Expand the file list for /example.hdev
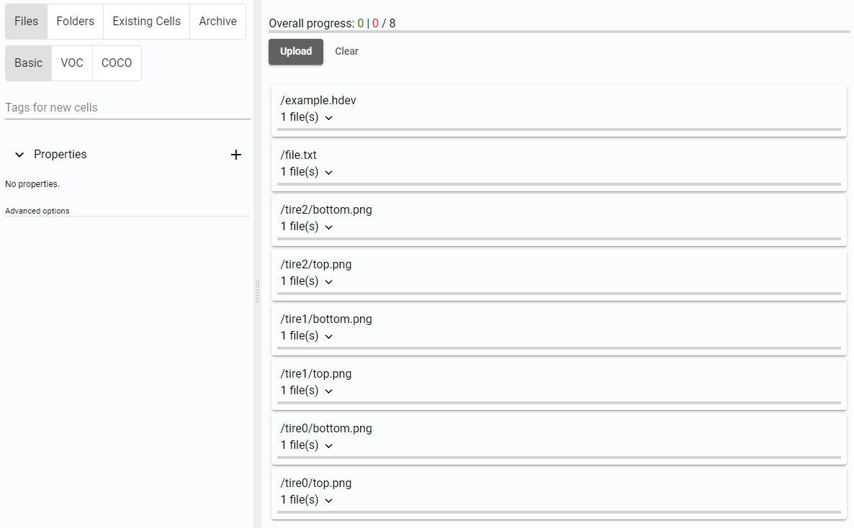This screenshot has width=854, height=528. [328, 117]
